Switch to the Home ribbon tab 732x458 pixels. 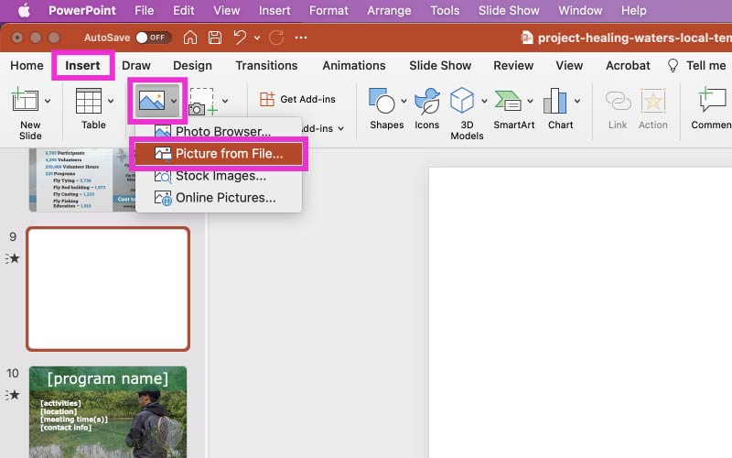[27, 65]
